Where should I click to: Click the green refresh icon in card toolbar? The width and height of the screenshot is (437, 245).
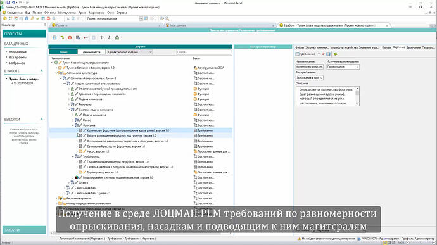pos(336,54)
